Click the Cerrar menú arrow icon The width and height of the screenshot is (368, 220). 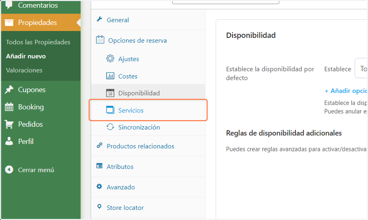pos(9,170)
